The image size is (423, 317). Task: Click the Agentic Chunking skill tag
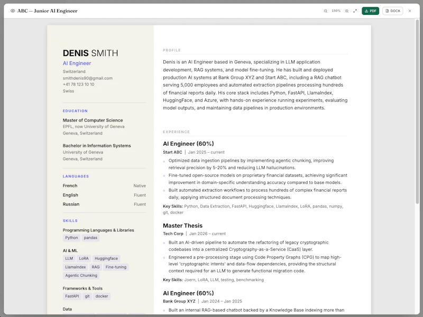coord(81,275)
